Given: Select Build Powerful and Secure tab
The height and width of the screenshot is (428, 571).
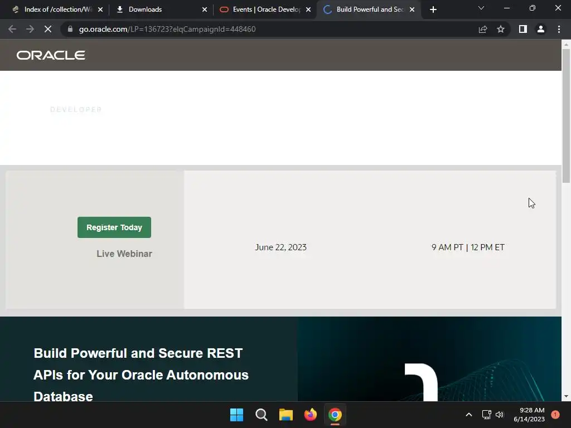Looking at the screenshot, I should tap(370, 9).
